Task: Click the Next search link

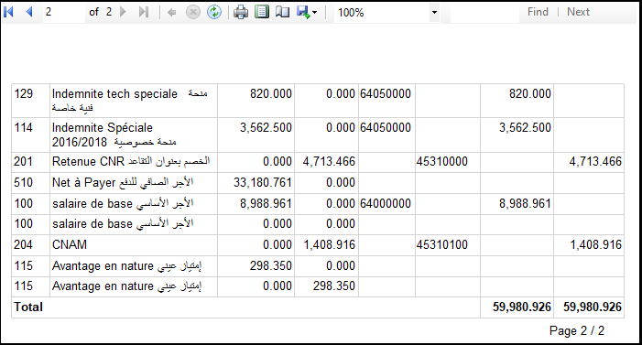Action: (578, 12)
